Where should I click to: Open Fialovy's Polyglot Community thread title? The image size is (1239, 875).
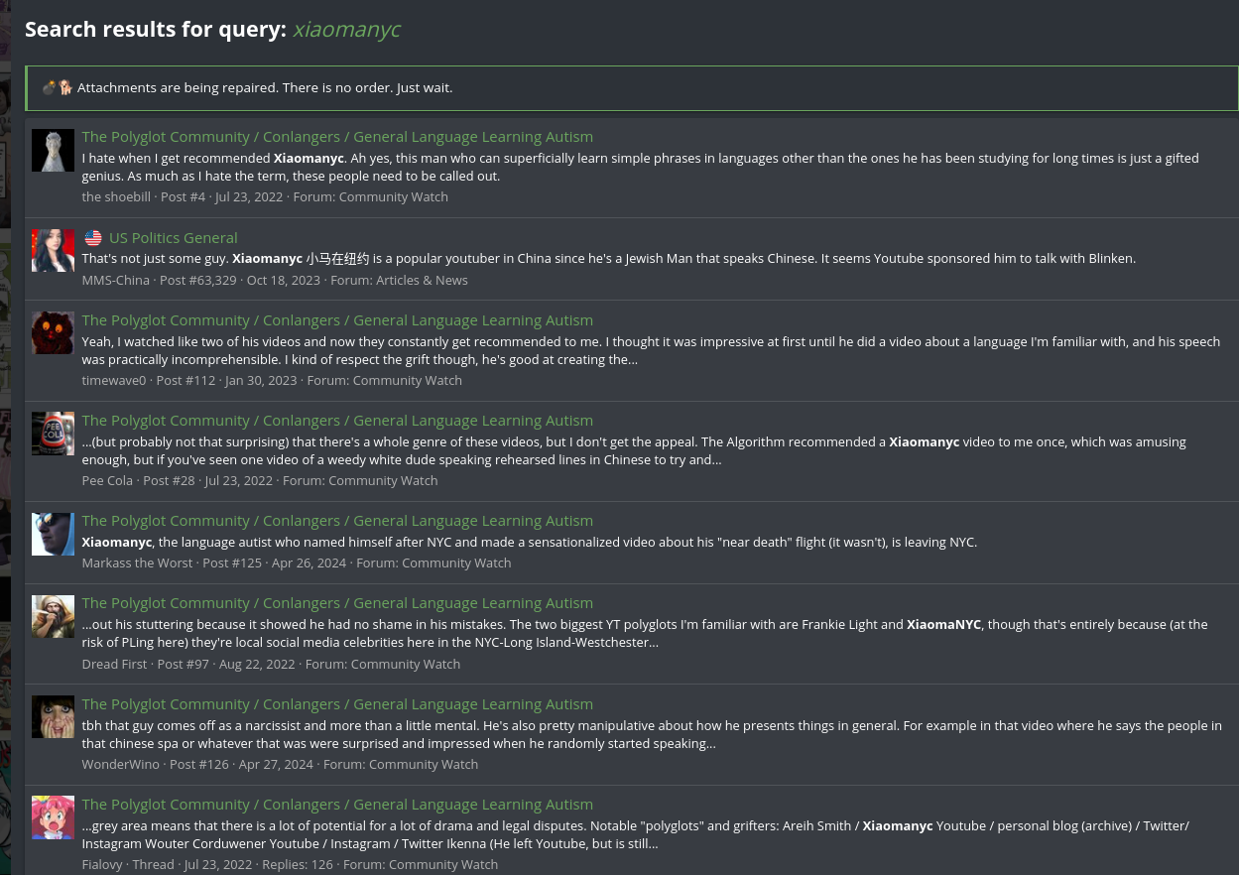click(337, 805)
